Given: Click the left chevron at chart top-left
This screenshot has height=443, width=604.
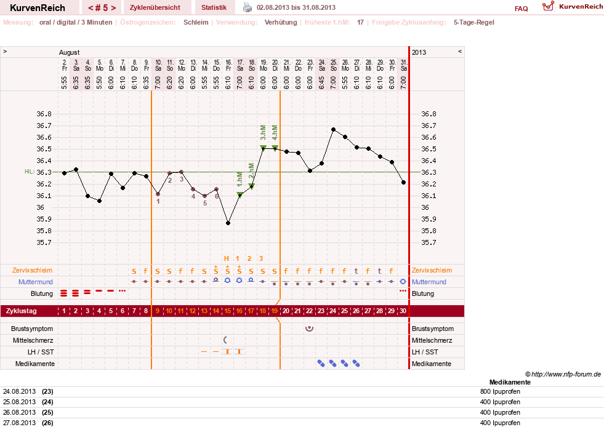Looking at the screenshot, I should 5,51.
